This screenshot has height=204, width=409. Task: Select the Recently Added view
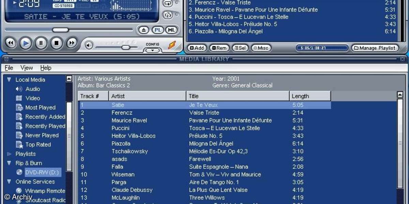point(45,117)
